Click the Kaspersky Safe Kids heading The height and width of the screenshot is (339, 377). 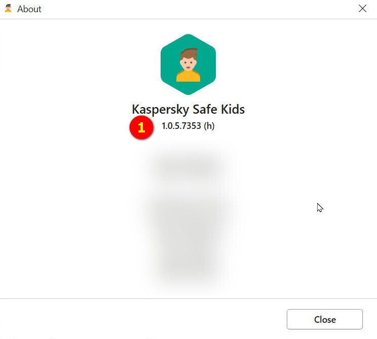tap(188, 109)
